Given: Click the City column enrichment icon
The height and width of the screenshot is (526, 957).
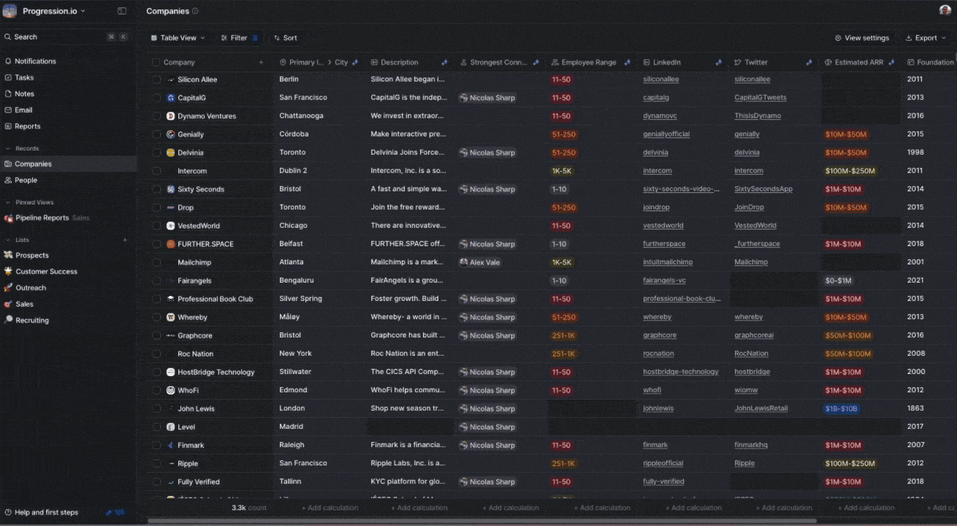Looking at the screenshot, I should 355,63.
